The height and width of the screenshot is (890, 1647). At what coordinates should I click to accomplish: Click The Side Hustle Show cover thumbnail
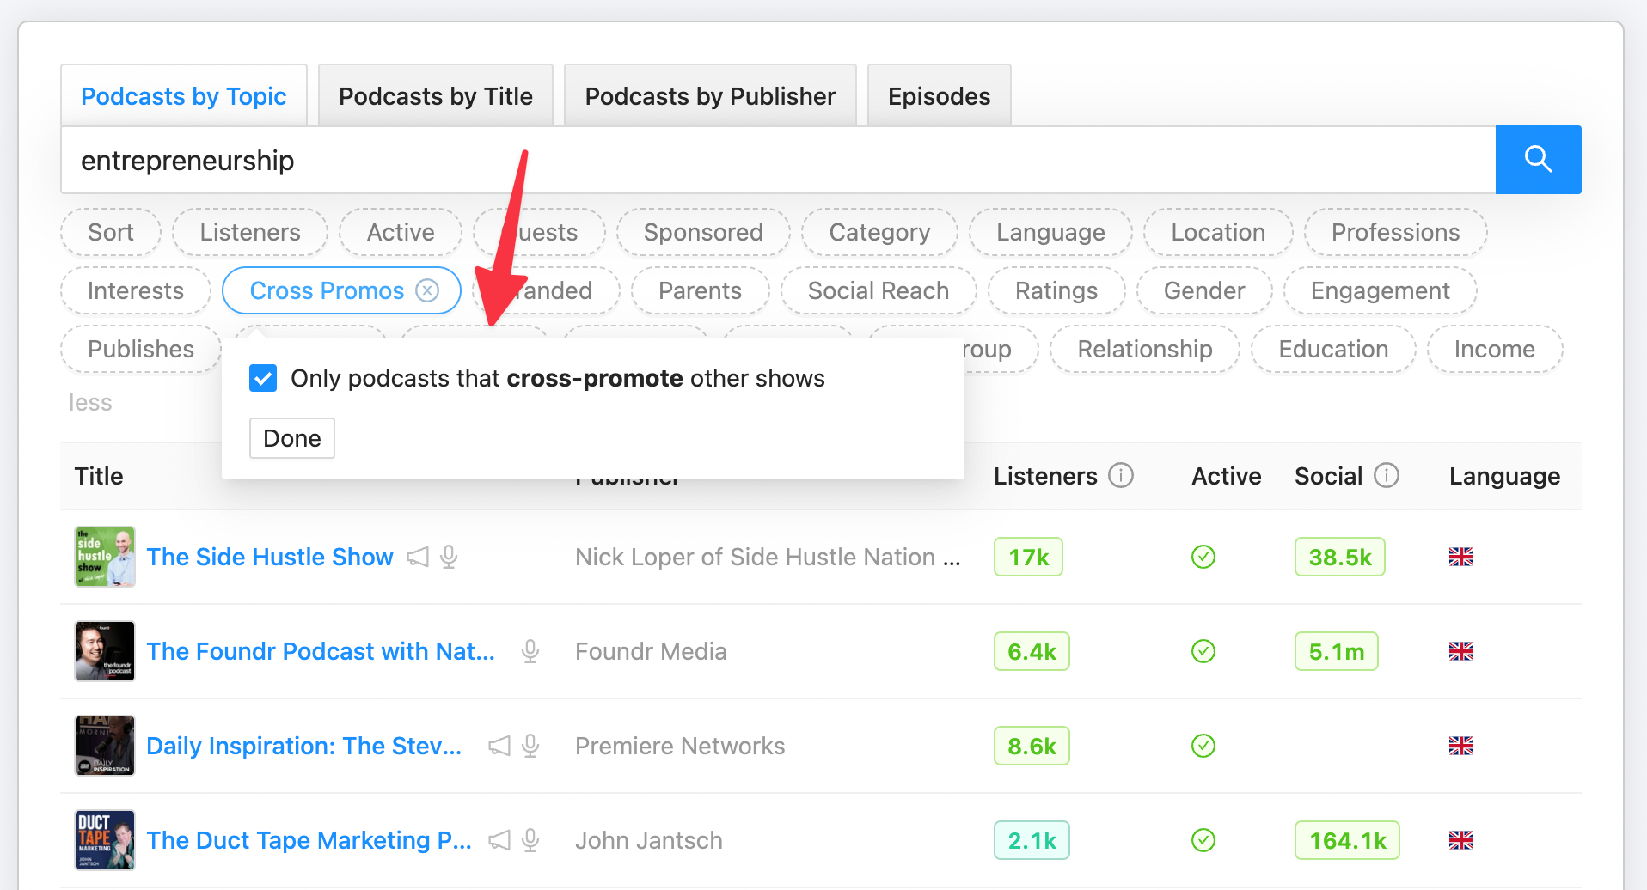coord(105,557)
